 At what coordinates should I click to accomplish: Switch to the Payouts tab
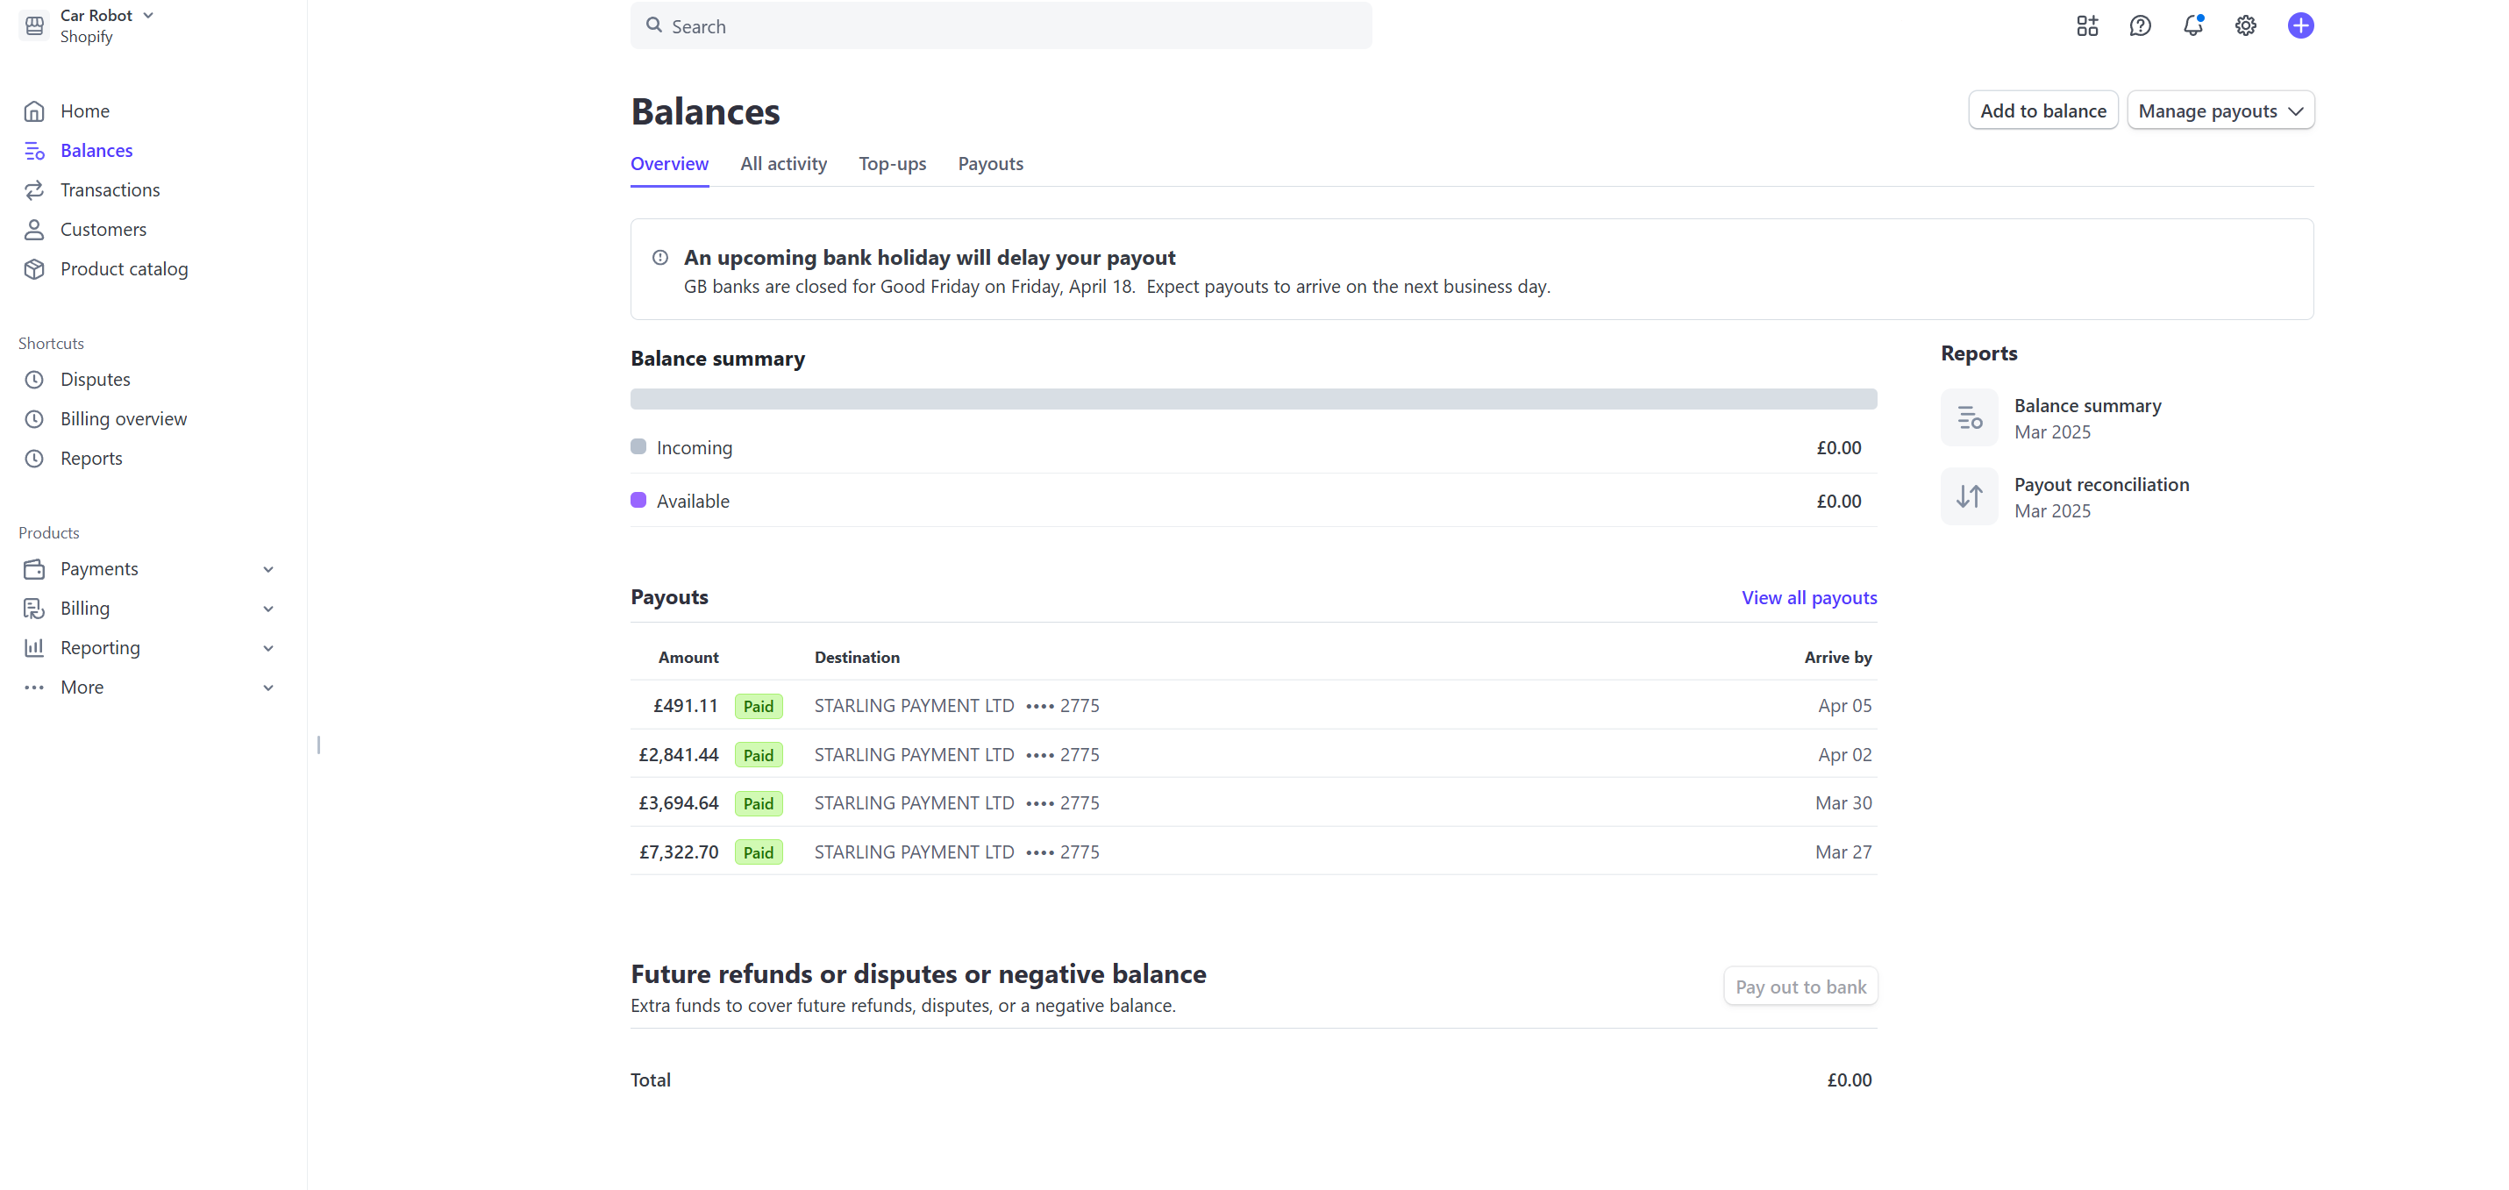point(991,165)
